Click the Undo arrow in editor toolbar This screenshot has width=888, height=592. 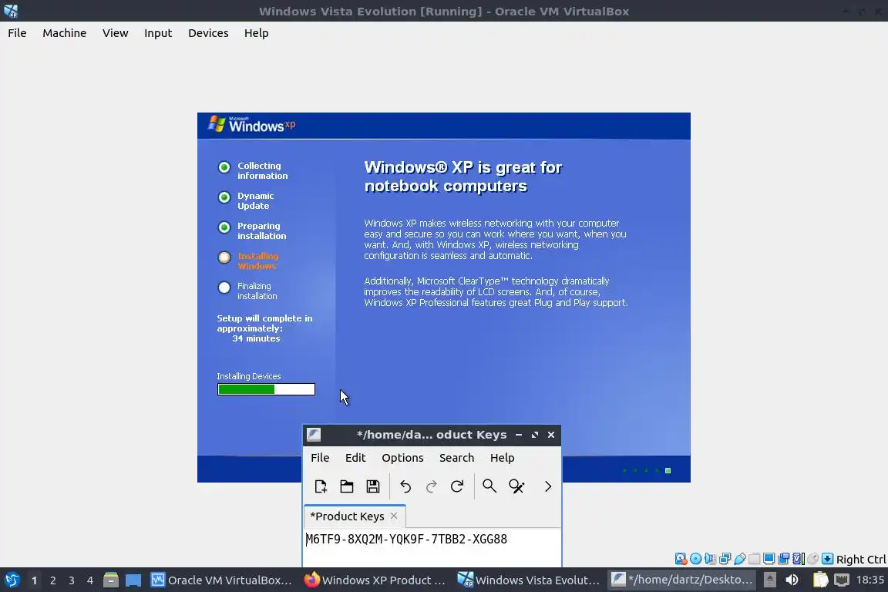pos(405,486)
